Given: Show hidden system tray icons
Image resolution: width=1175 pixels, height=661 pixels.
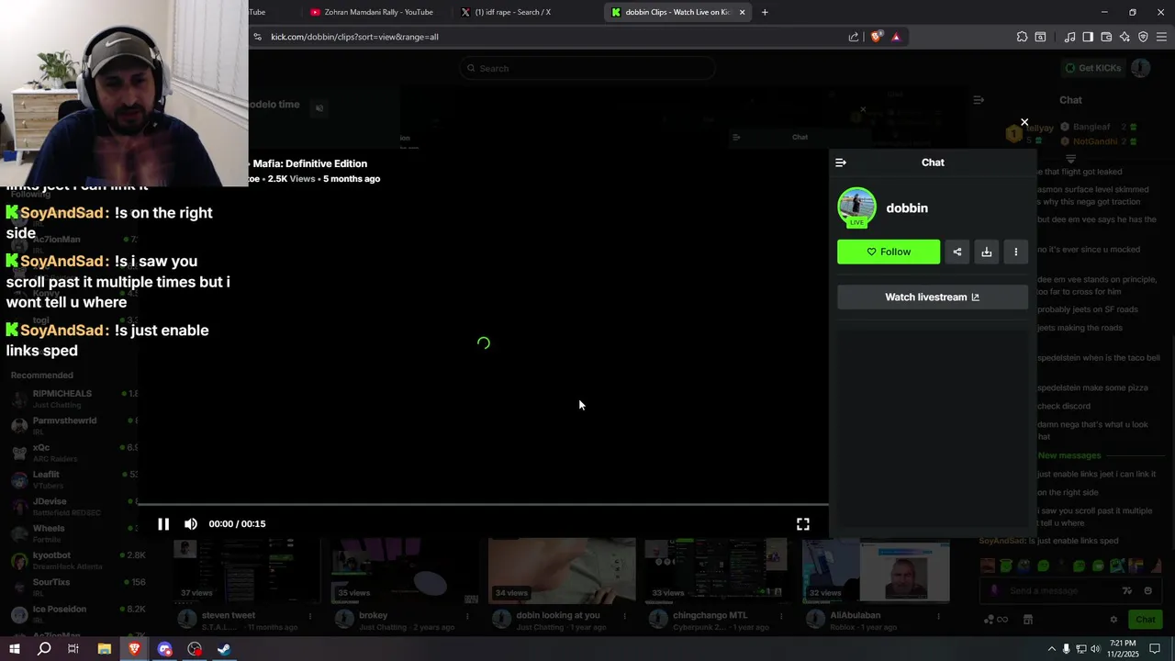Looking at the screenshot, I should point(1051,649).
